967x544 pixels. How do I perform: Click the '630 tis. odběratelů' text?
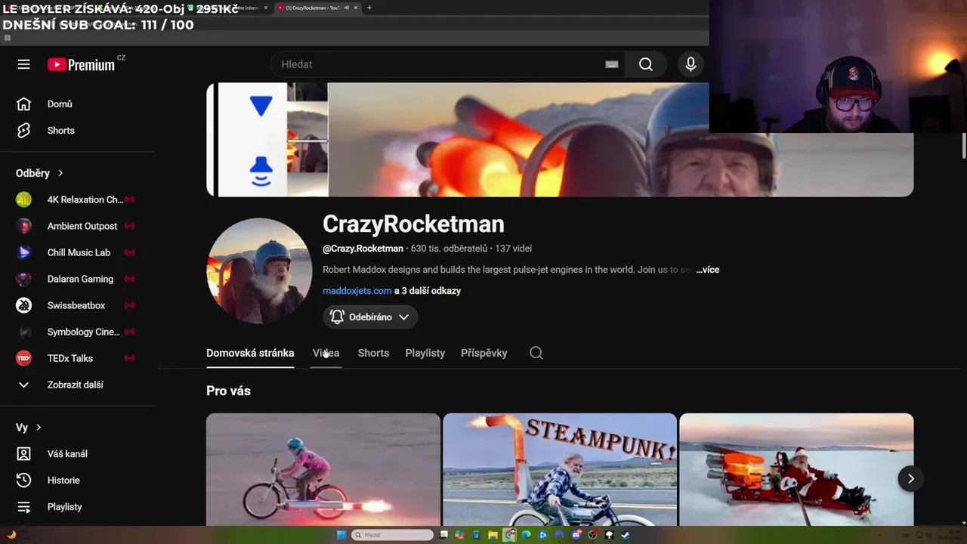click(x=449, y=249)
